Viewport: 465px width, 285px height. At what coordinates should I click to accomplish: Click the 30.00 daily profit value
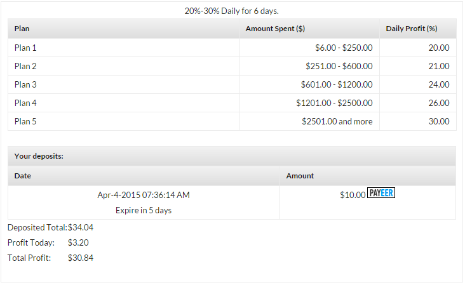coord(438,121)
